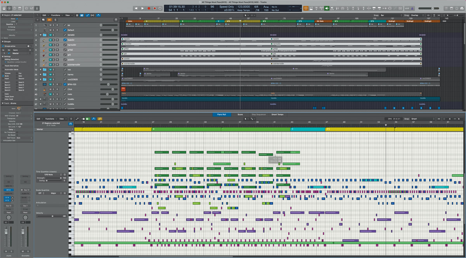Toggle the green Solo speaker button
The width and height of the screenshot is (466, 258).
(327, 9)
